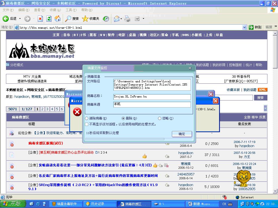Open the 收藏(A) menu
278x208 pixels.
(55, 10)
